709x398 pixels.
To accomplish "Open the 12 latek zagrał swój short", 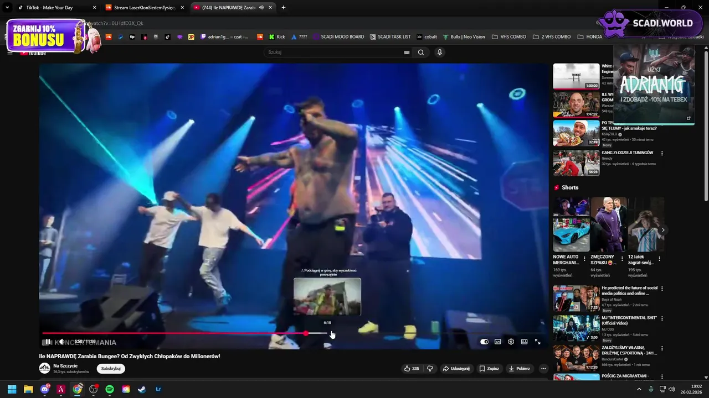I will (646, 224).
